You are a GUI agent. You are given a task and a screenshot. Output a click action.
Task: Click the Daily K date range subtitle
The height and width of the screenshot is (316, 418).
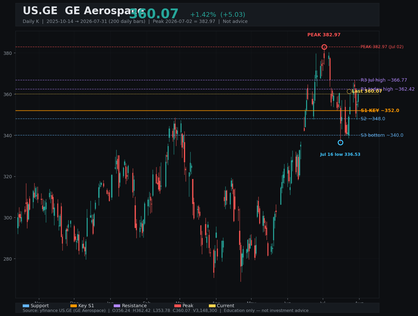(135, 21)
